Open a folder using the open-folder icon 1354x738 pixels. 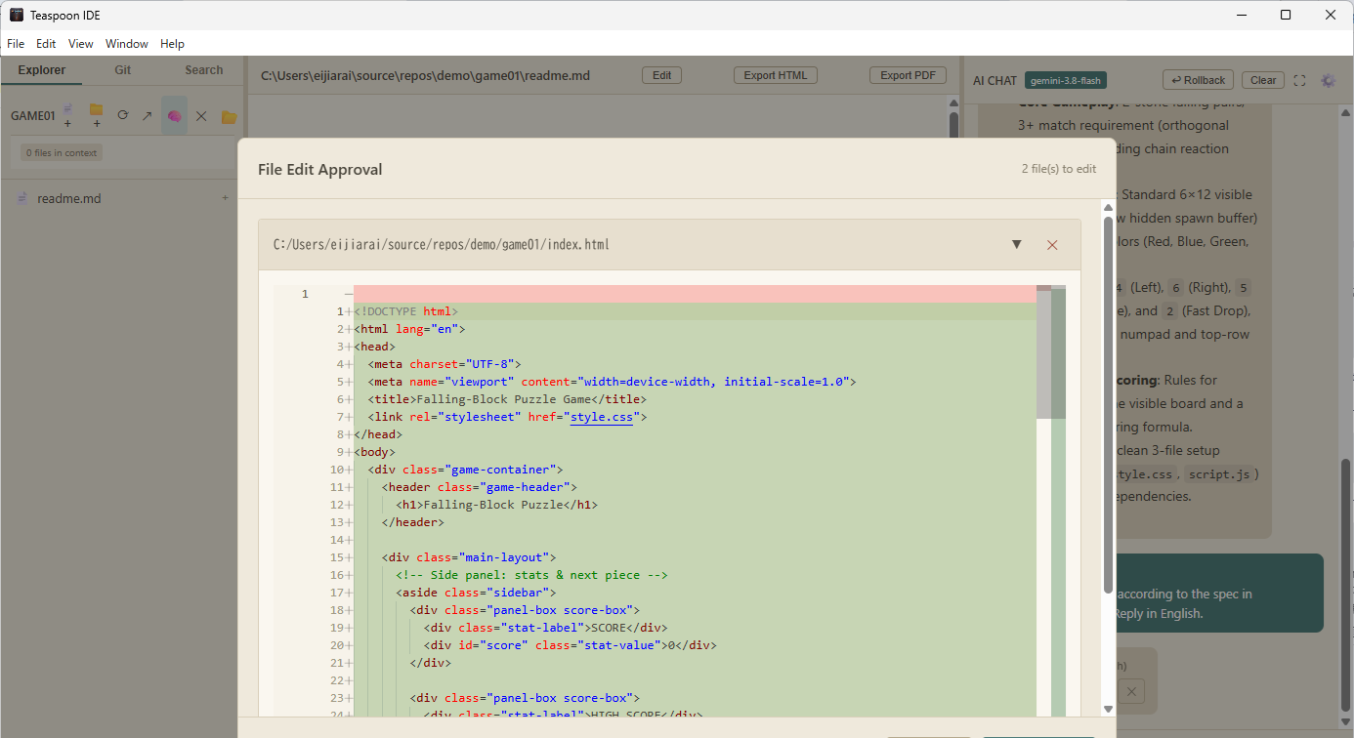(x=229, y=116)
